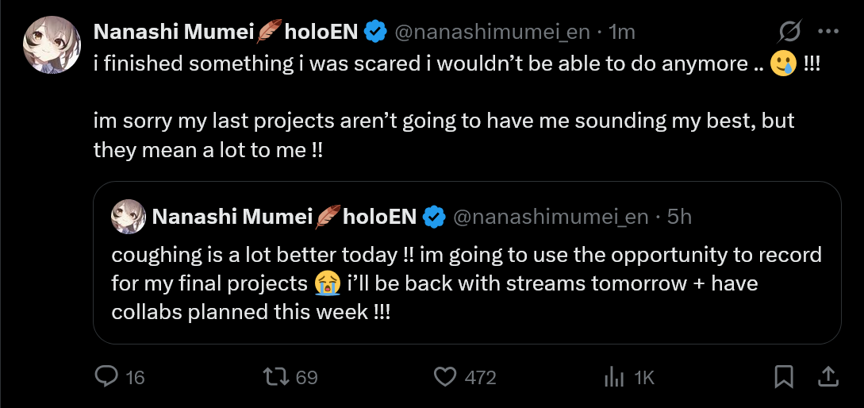Image resolution: width=864 pixels, height=408 pixels.
Task: Open the view analytics bar-chart icon
Action: click(x=614, y=377)
